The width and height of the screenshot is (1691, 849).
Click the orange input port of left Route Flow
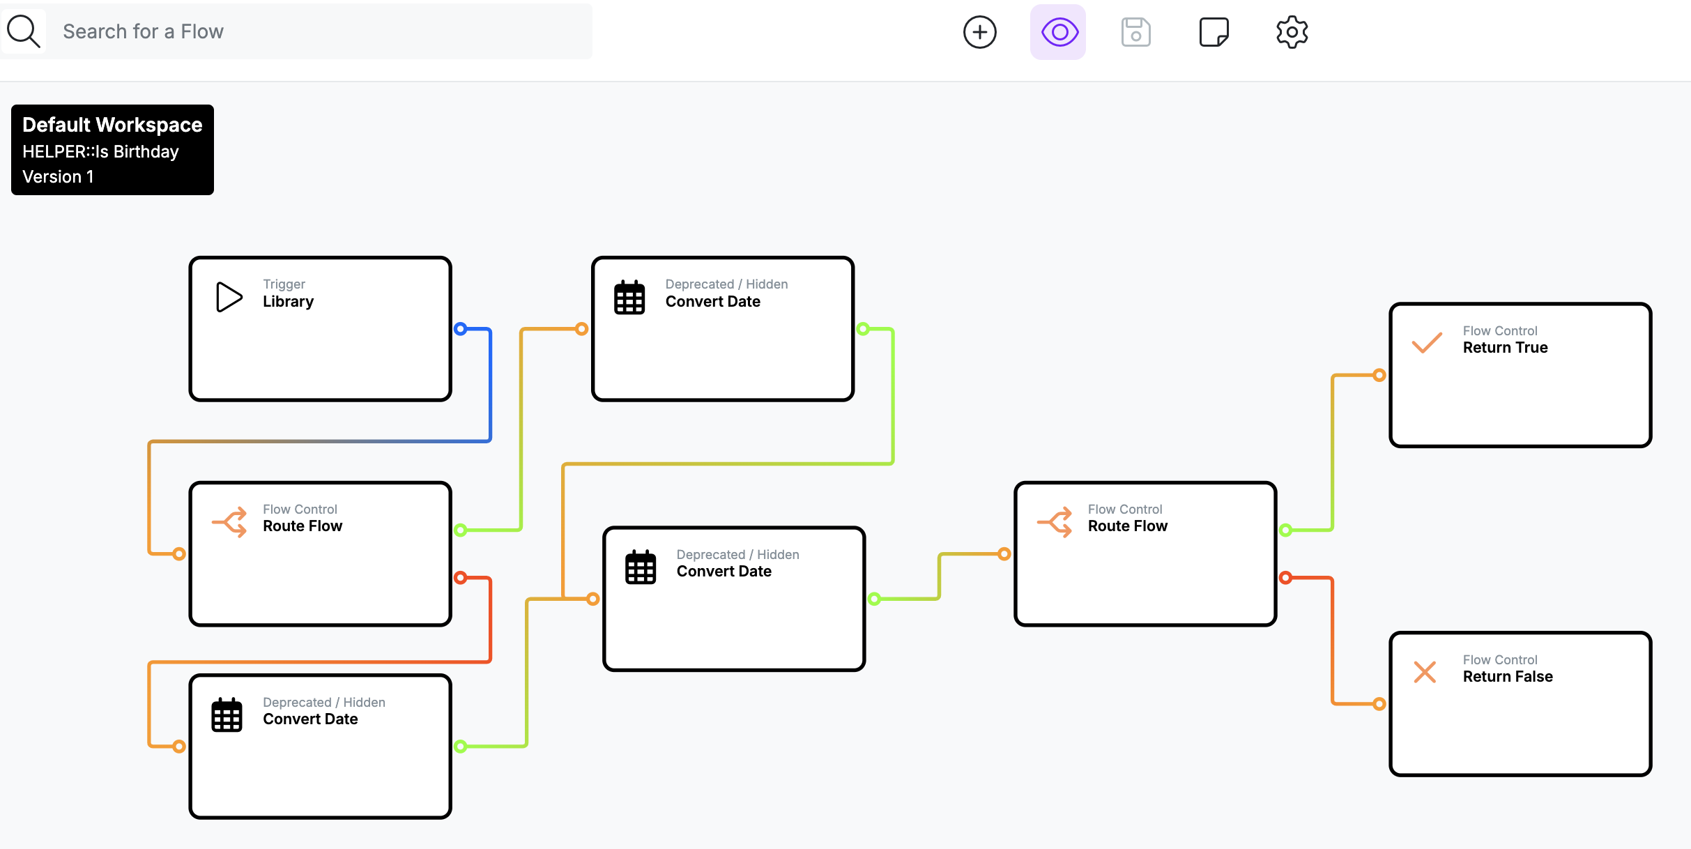(179, 553)
